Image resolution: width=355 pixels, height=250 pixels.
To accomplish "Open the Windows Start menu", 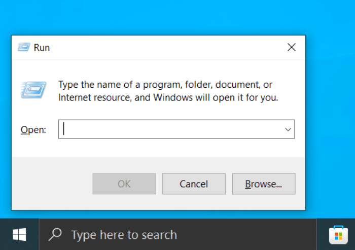I will (19, 234).
